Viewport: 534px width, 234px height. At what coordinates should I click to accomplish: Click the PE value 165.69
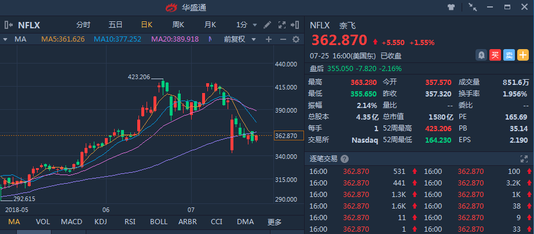tap(516, 117)
